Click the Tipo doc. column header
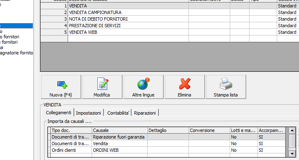The image size is (299, 160). [71, 130]
